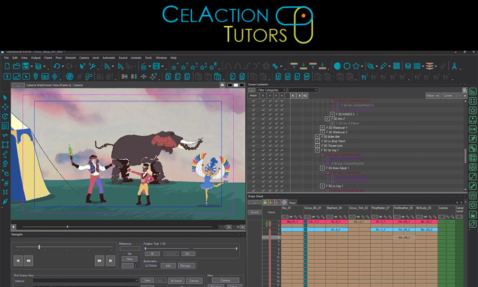This screenshot has width=478, height=287.
Task: Click the film strip icon in the toolbar
Action: click(156, 66)
